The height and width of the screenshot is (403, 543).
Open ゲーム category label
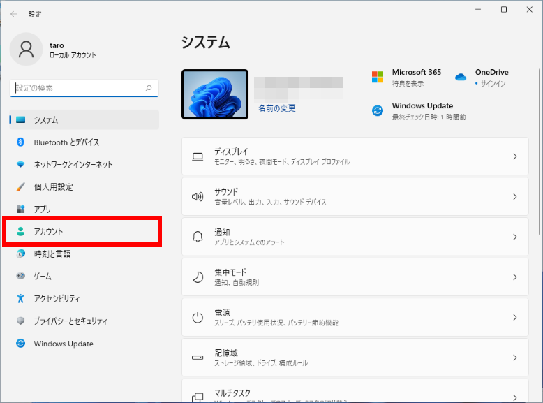(43, 276)
